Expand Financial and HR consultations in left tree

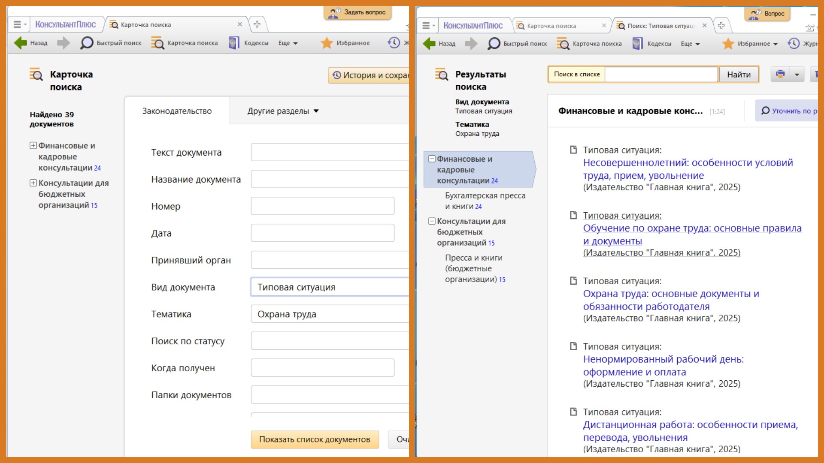point(33,146)
